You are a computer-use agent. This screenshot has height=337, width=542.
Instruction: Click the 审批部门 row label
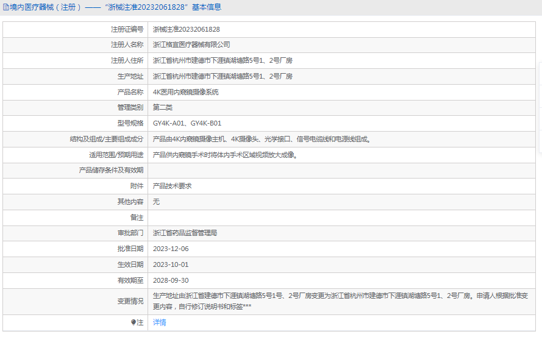tap(130, 233)
